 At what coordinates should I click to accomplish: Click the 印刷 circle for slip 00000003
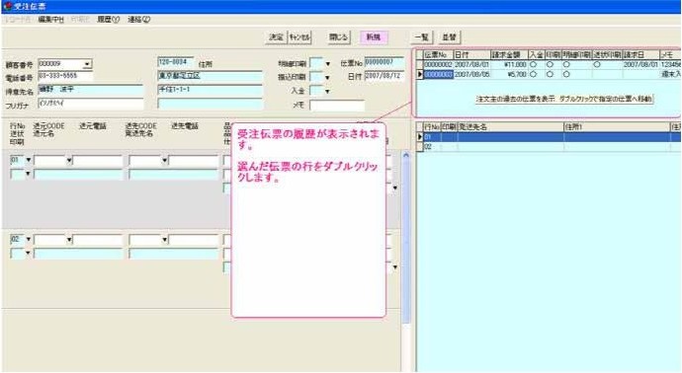coord(550,74)
